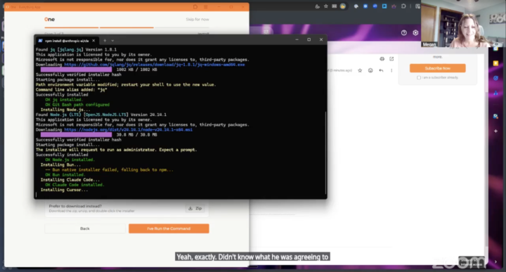Open Google Tasks in side panel
This screenshot has width=506, height=272.
pos(495,78)
